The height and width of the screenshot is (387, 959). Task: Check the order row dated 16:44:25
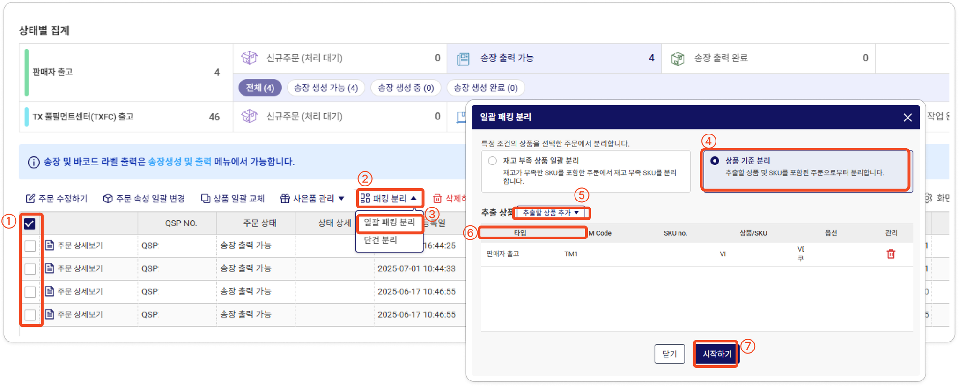[30, 246]
